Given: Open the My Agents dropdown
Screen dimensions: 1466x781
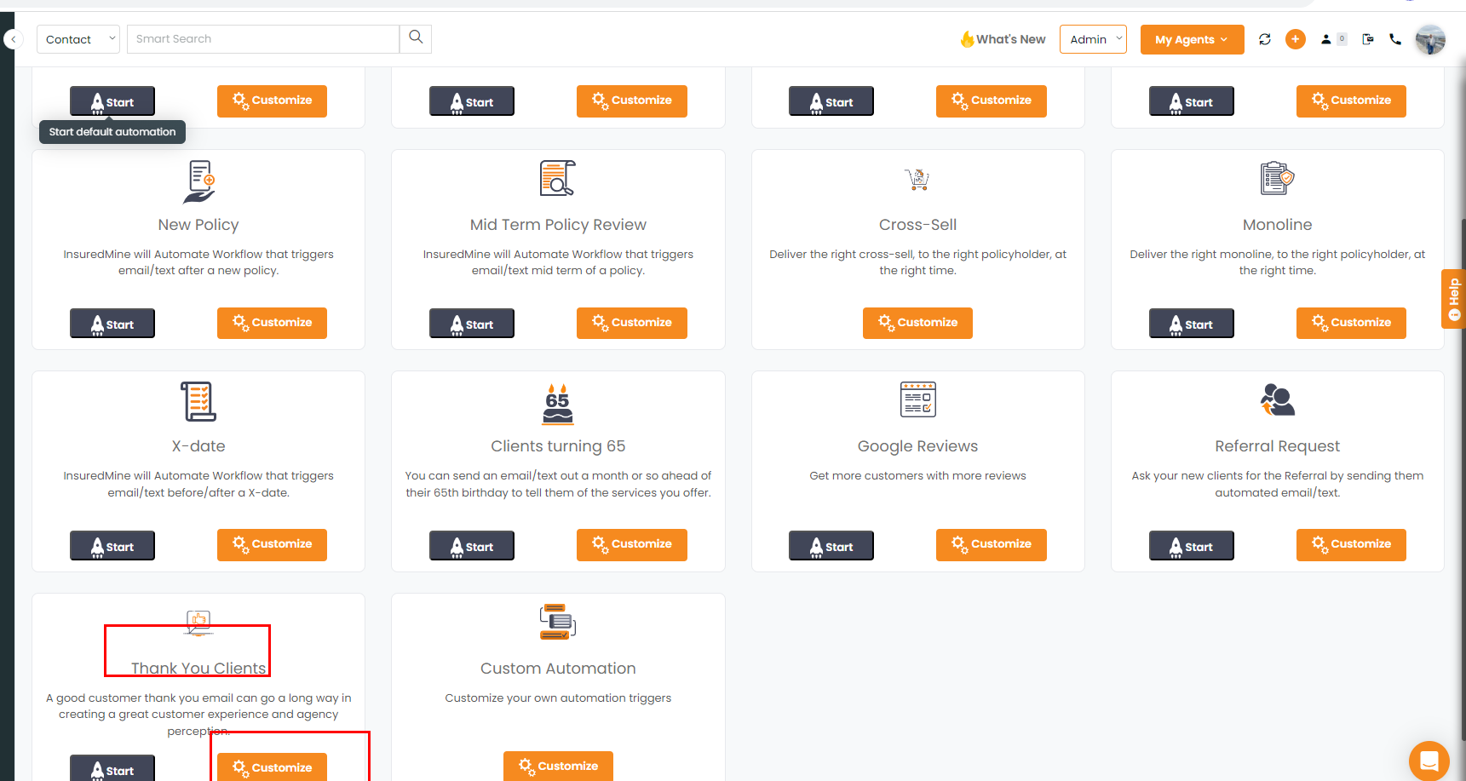Looking at the screenshot, I should 1192,39.
